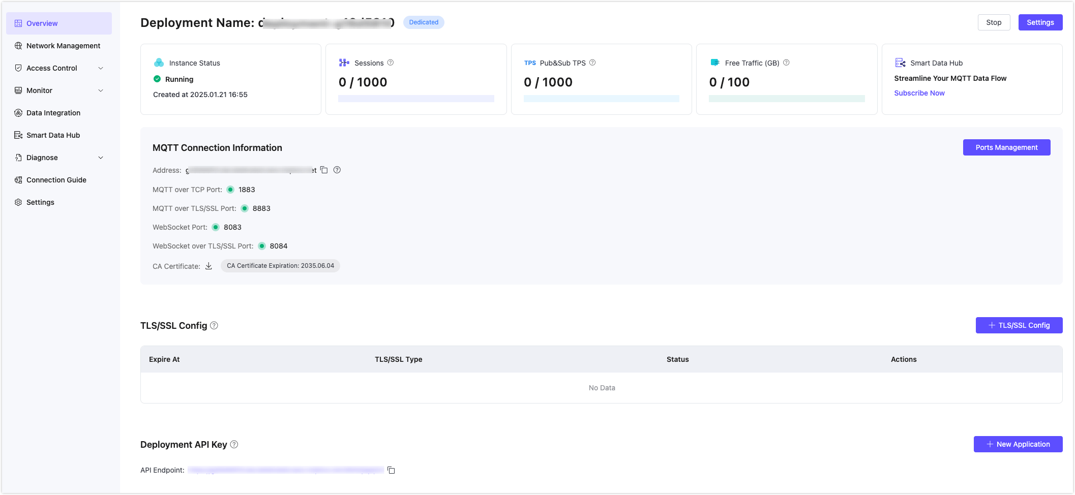Click the Sessions help icon
Viewport: 1075px width, 495px height.
click(x=391, y=63)
